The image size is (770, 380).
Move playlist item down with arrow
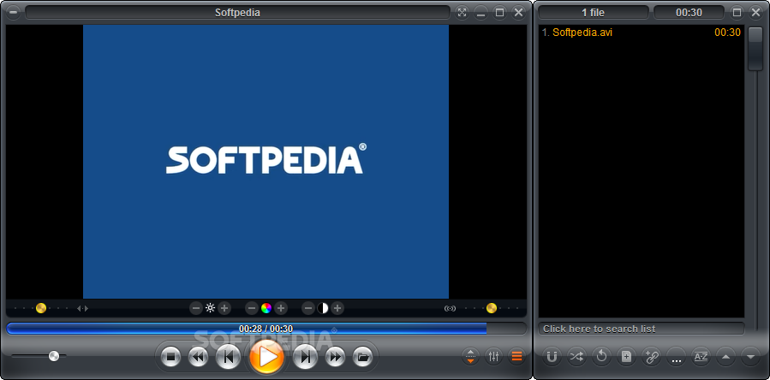pos(750,357)
